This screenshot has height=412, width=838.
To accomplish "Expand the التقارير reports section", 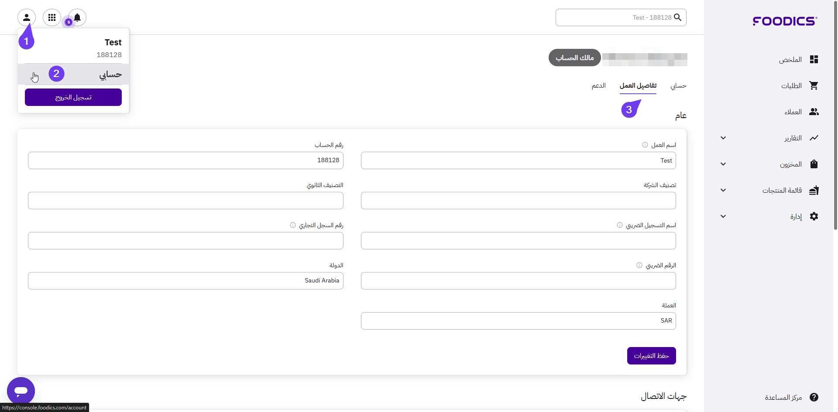I will coord(723,138).
